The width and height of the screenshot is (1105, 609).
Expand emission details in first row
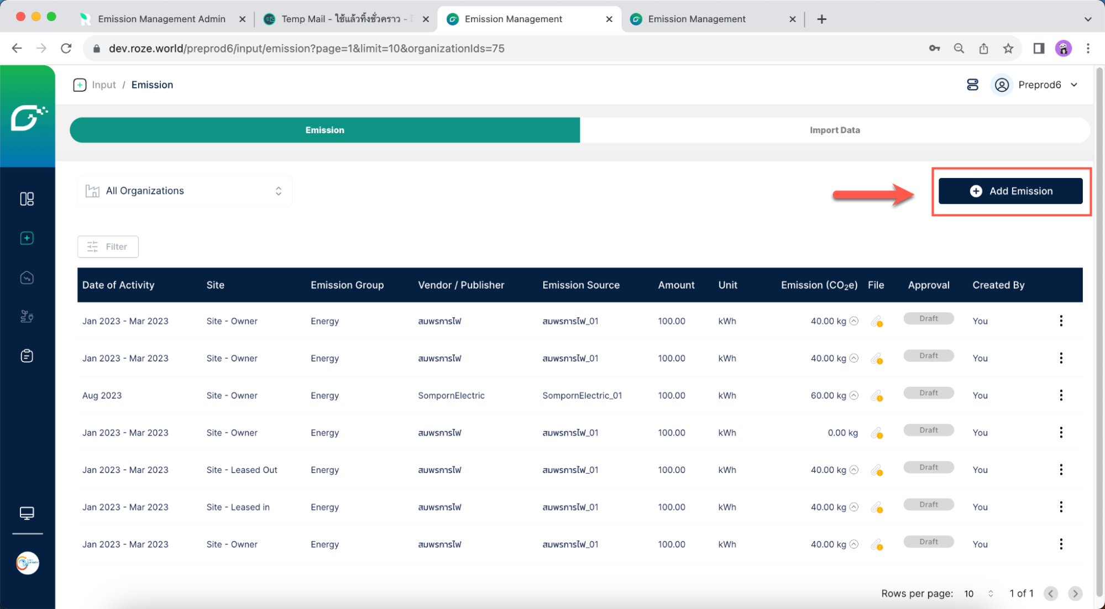854,321
